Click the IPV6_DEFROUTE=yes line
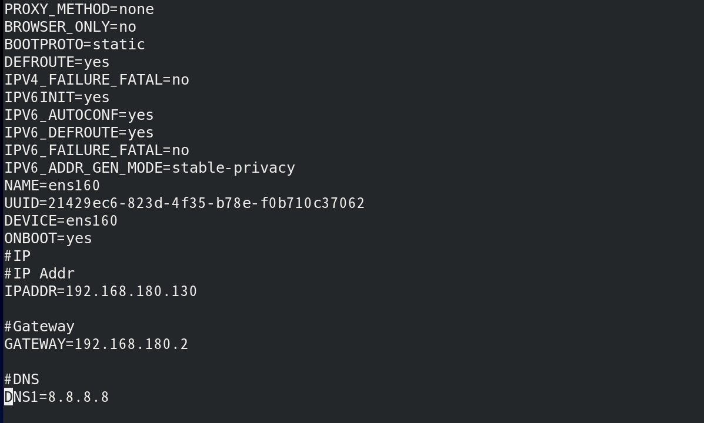The height and width of the screenshot is (423, 704). (79, 133)
